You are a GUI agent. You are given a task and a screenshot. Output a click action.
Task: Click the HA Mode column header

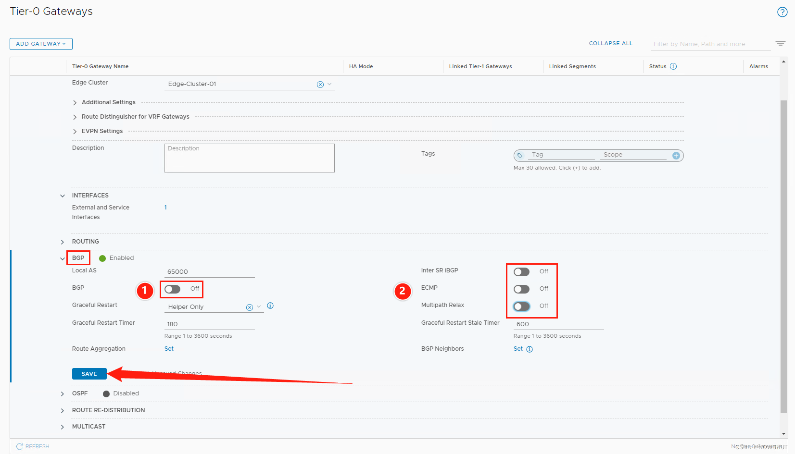(x=361, y=66)
